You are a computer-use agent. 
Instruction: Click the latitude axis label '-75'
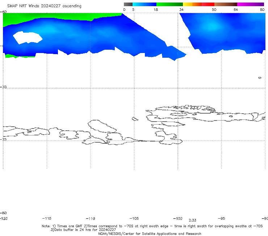click(x=3, y=140)
